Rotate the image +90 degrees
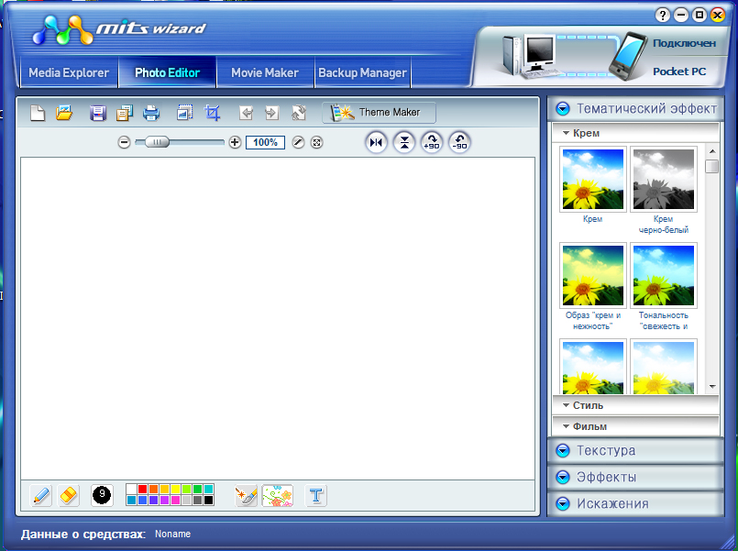Image resolution: width=738 pixels, height=551 pixels. (x=432, y=142)
